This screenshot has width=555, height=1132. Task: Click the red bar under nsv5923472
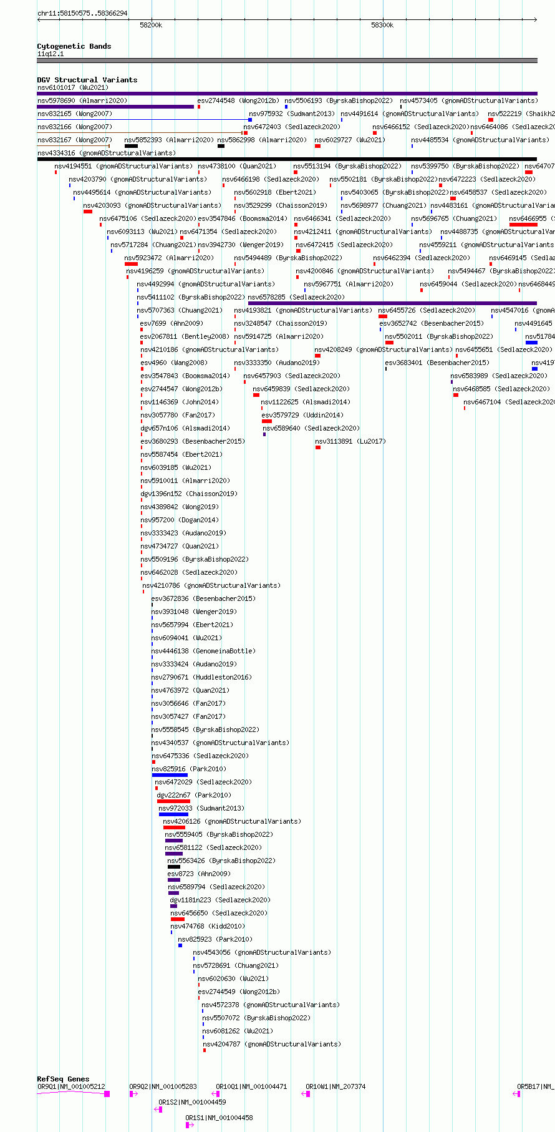click(x=132, y=264)
